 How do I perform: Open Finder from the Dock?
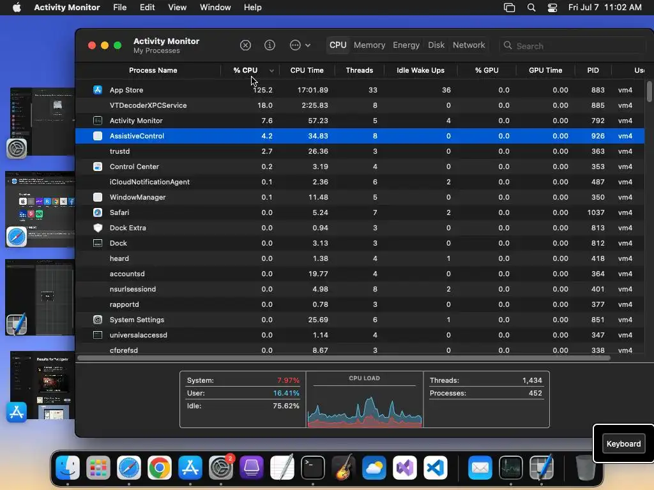pyautogui.click(x=68, y=468)
